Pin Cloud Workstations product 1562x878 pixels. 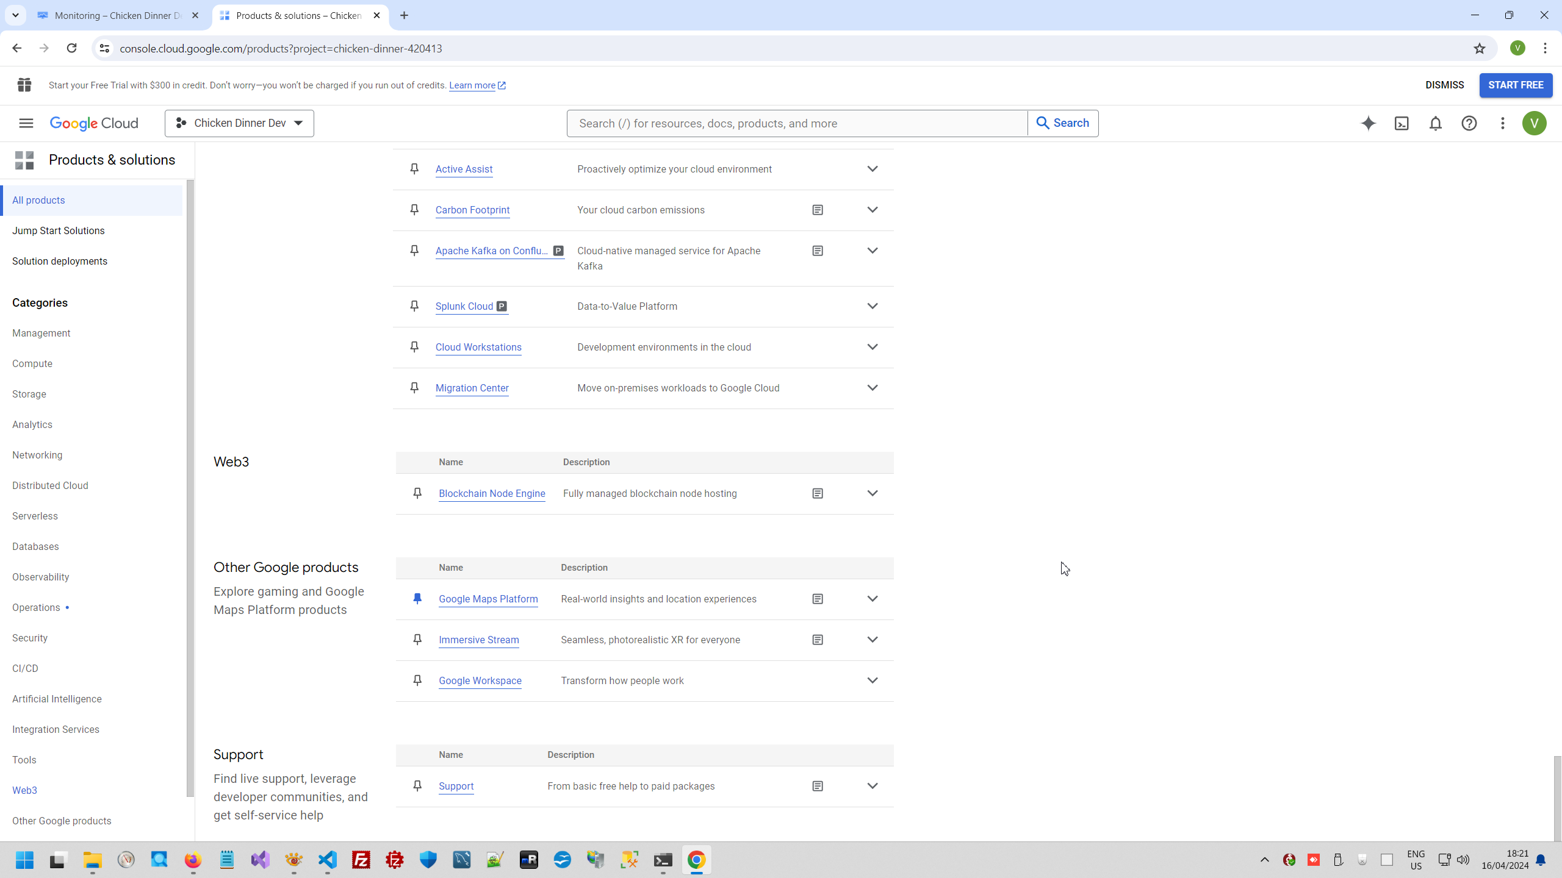pyautogui.click(x=414, y=347)
